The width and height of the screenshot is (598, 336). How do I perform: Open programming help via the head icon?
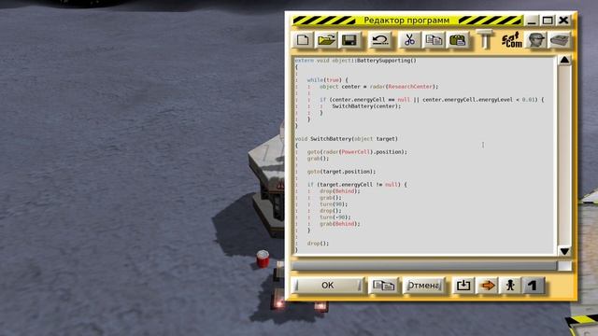[x=535, y=40]
